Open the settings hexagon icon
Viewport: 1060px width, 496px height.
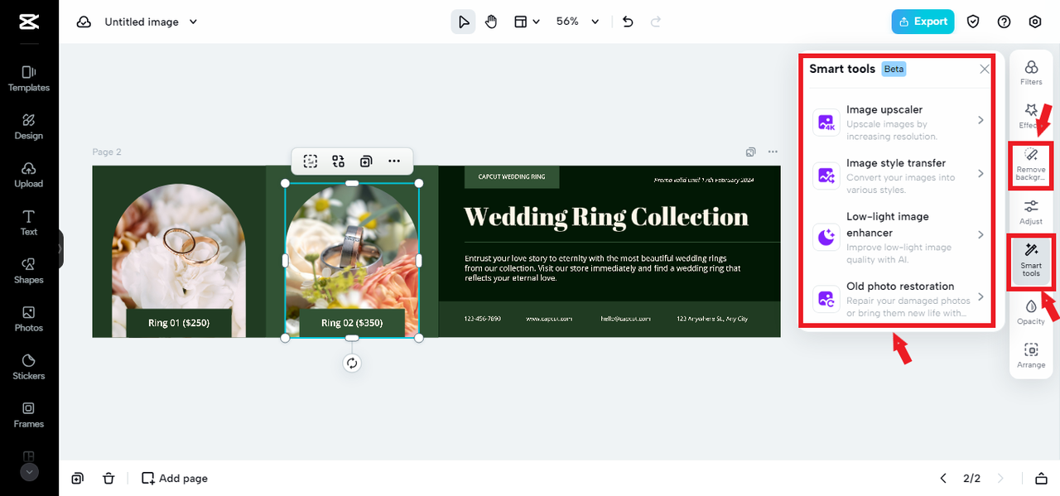pos(1035,22)
